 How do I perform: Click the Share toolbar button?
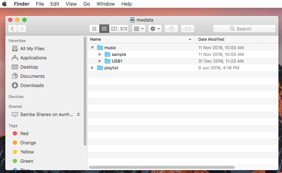coord(171,29)
